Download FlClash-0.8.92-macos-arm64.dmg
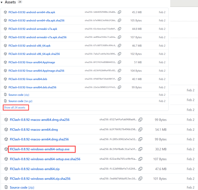Screen dimensions: 198x190 34,130
